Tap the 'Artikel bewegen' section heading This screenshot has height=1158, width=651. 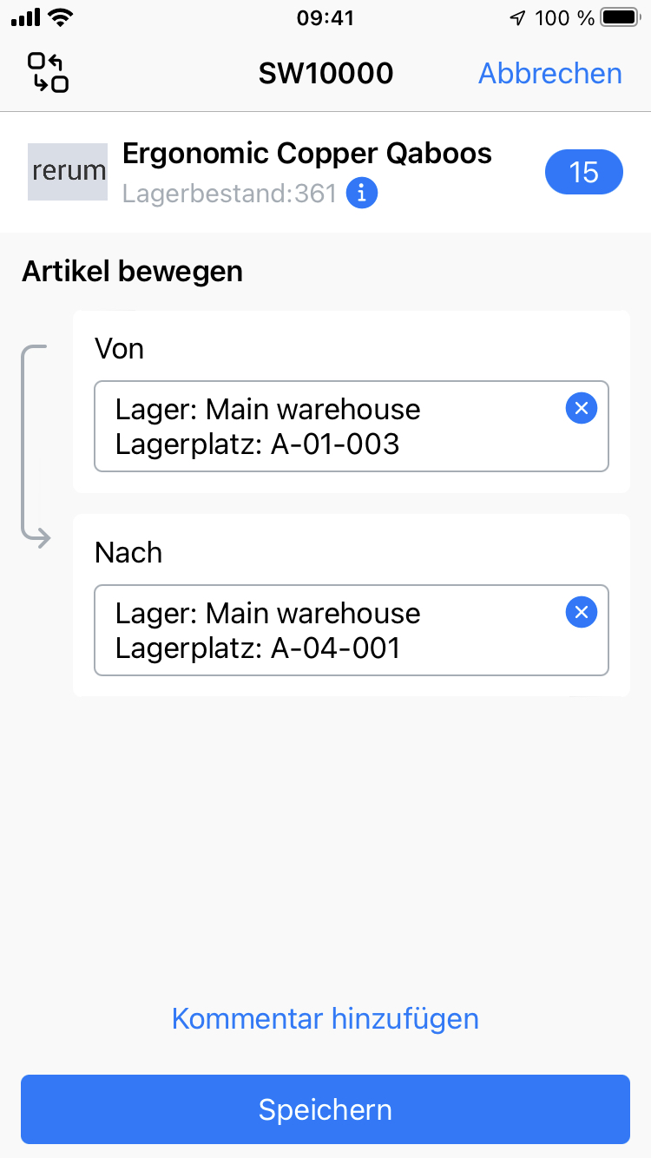pos(131,271)
